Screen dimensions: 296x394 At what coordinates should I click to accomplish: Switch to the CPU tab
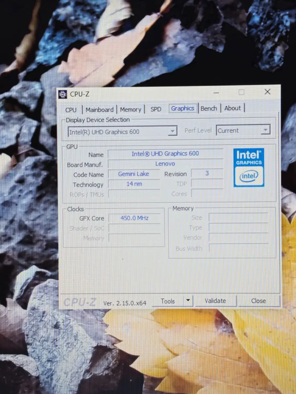pyautogui.click(x=71, y=110)
